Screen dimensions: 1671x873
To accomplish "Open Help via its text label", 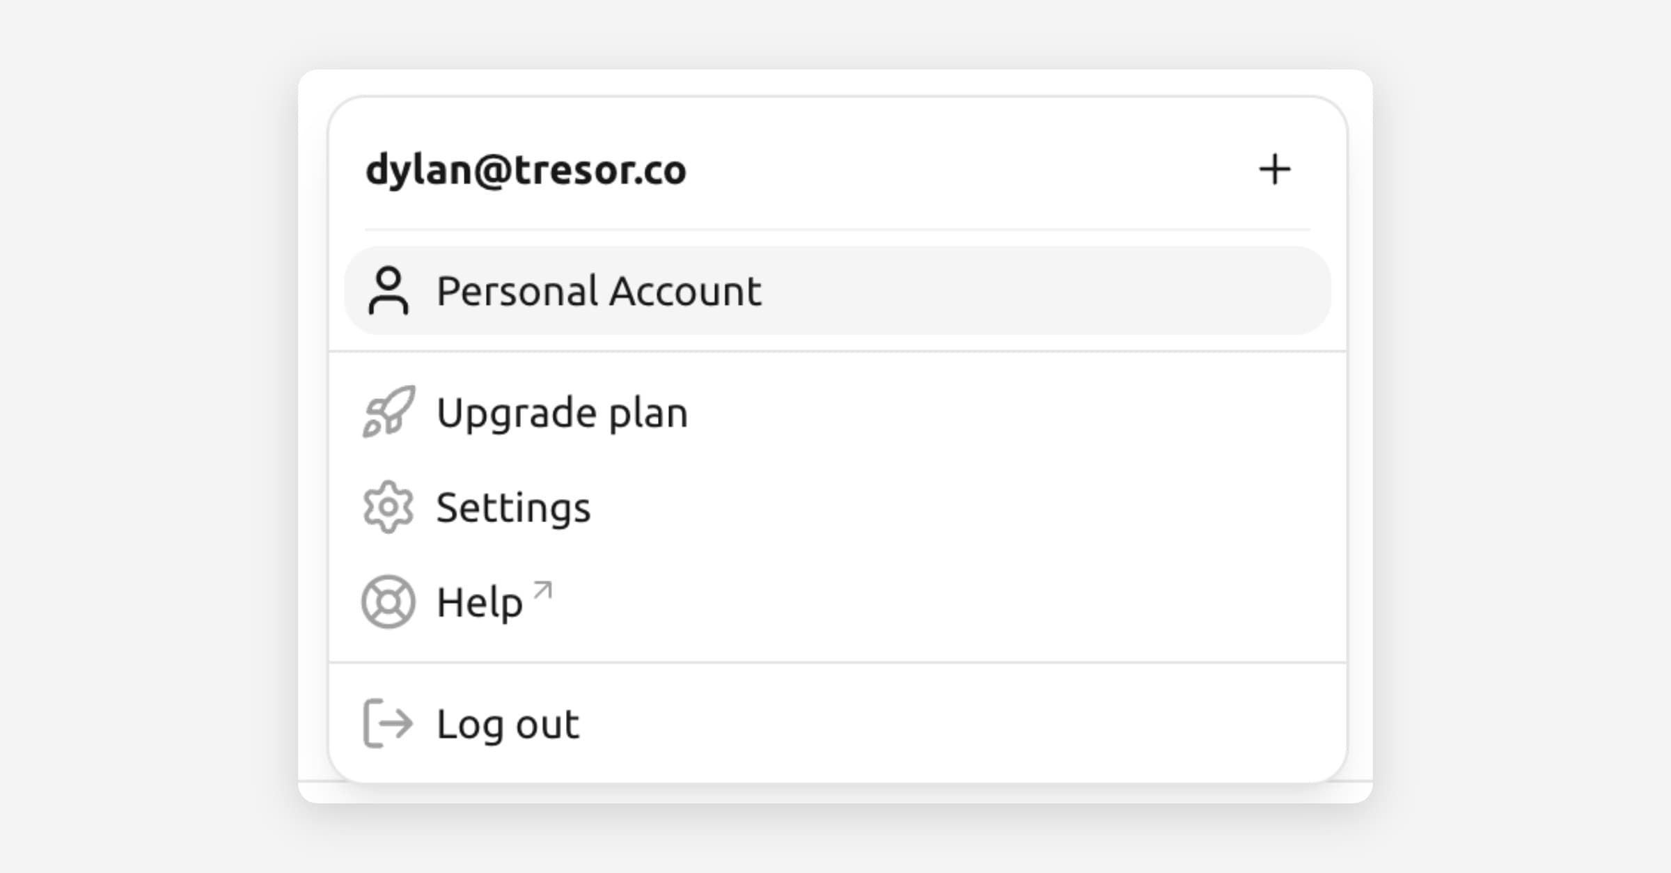I will point(479,602).
